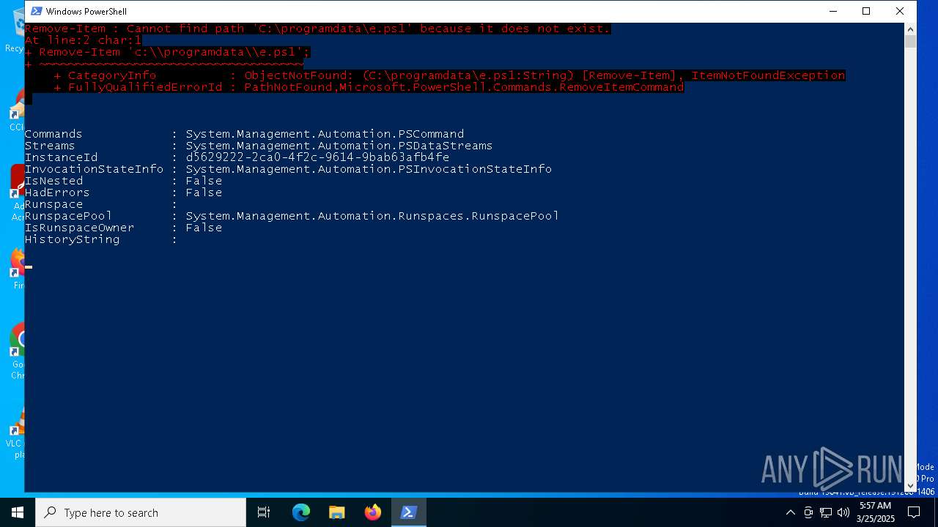Image resolution: width=938 pixels, height=527 pixels.
Task: Select the PowerShell taskbar button
Action: [x=408, y=512]
